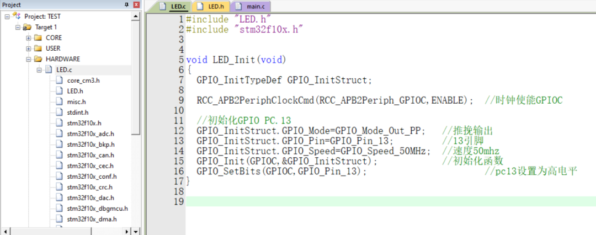Image resolution: width=596 pixels, height=235 pixels.
Task: Open stm32f10x_can.h from the tree
Action: [91, 155]
